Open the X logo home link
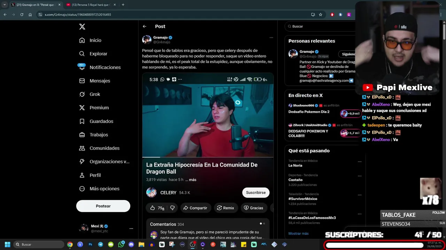The width and height of the screenshot is (446, 250). point(82,27)
